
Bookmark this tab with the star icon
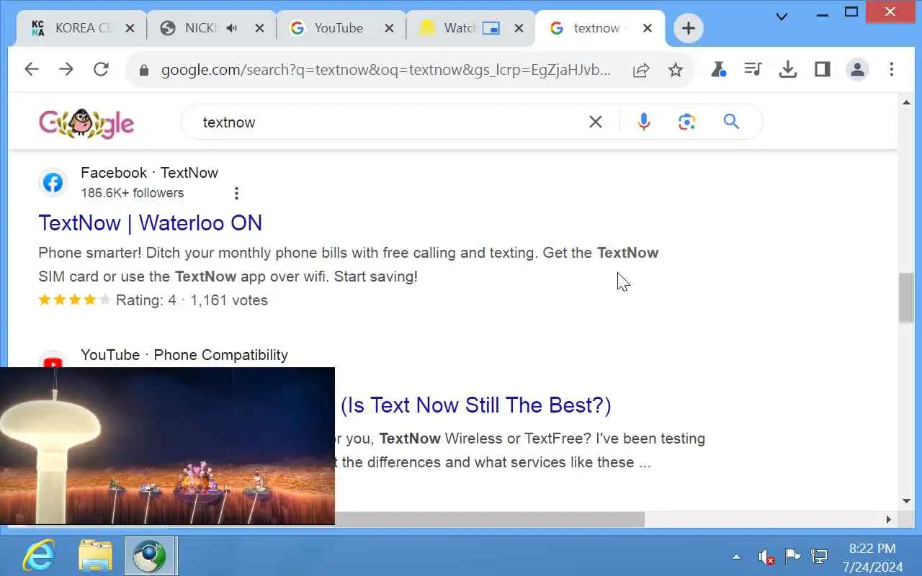(675, 70)
